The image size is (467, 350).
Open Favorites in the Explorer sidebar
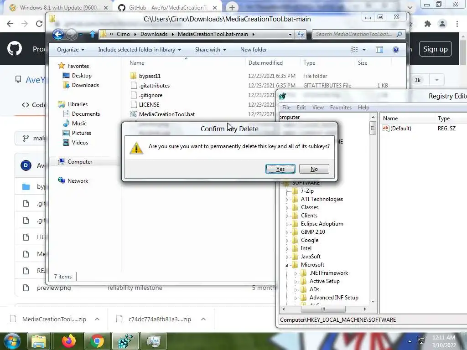[x=78, y=66]
